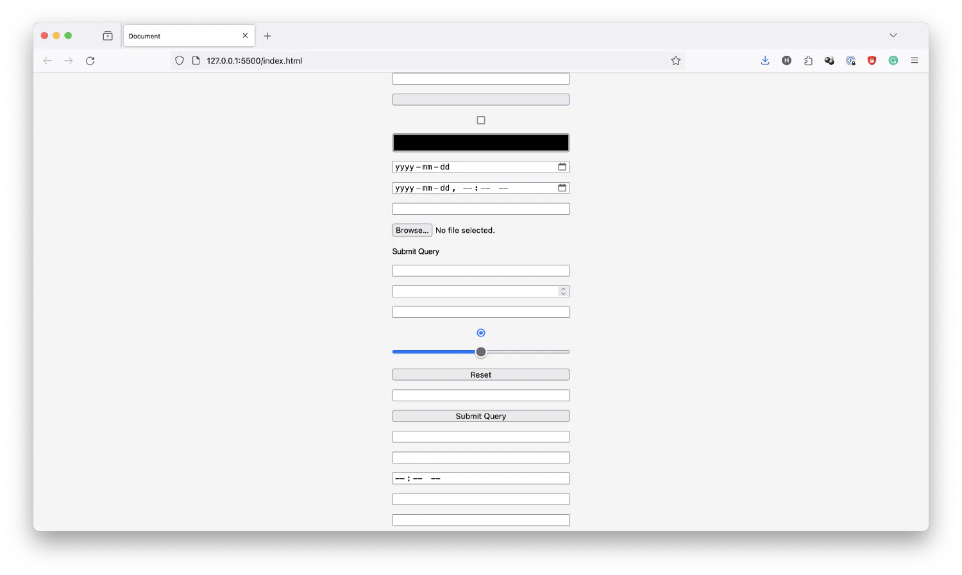
Task: Click the tracking protection shield icon
Action: 179,60
